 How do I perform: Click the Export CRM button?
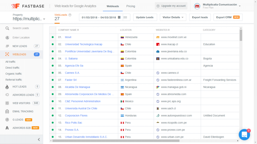(x=228, y=17)
